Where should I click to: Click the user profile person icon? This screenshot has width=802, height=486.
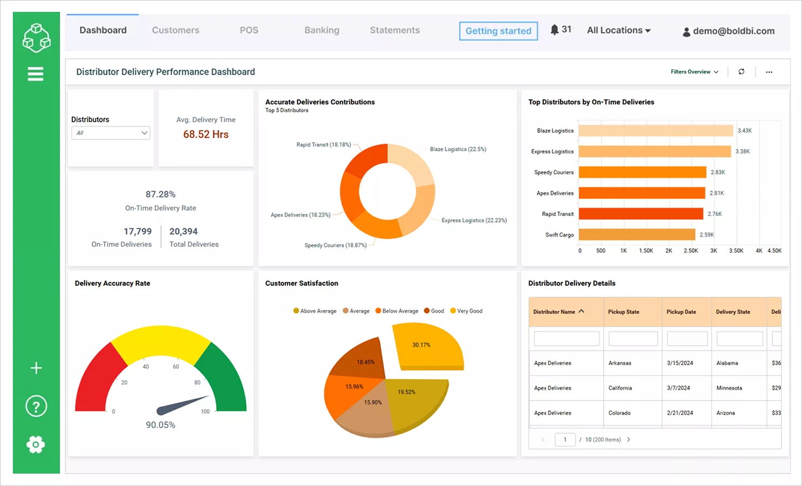point(685,31)
